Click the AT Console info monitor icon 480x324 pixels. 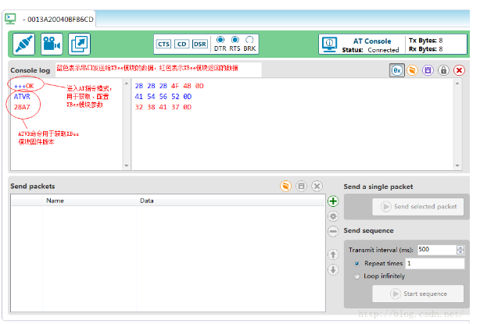(329, 45)
